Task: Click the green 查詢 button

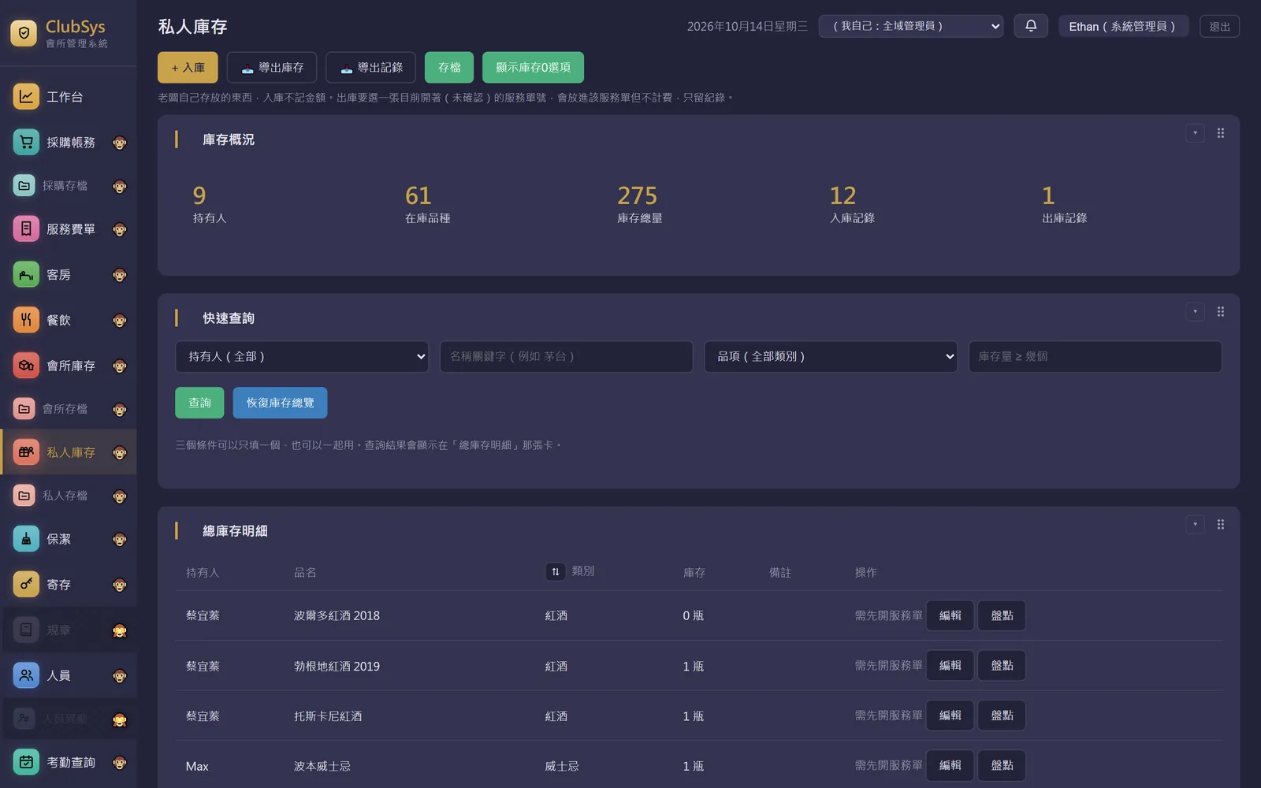Action: click(x=199, y=403)
